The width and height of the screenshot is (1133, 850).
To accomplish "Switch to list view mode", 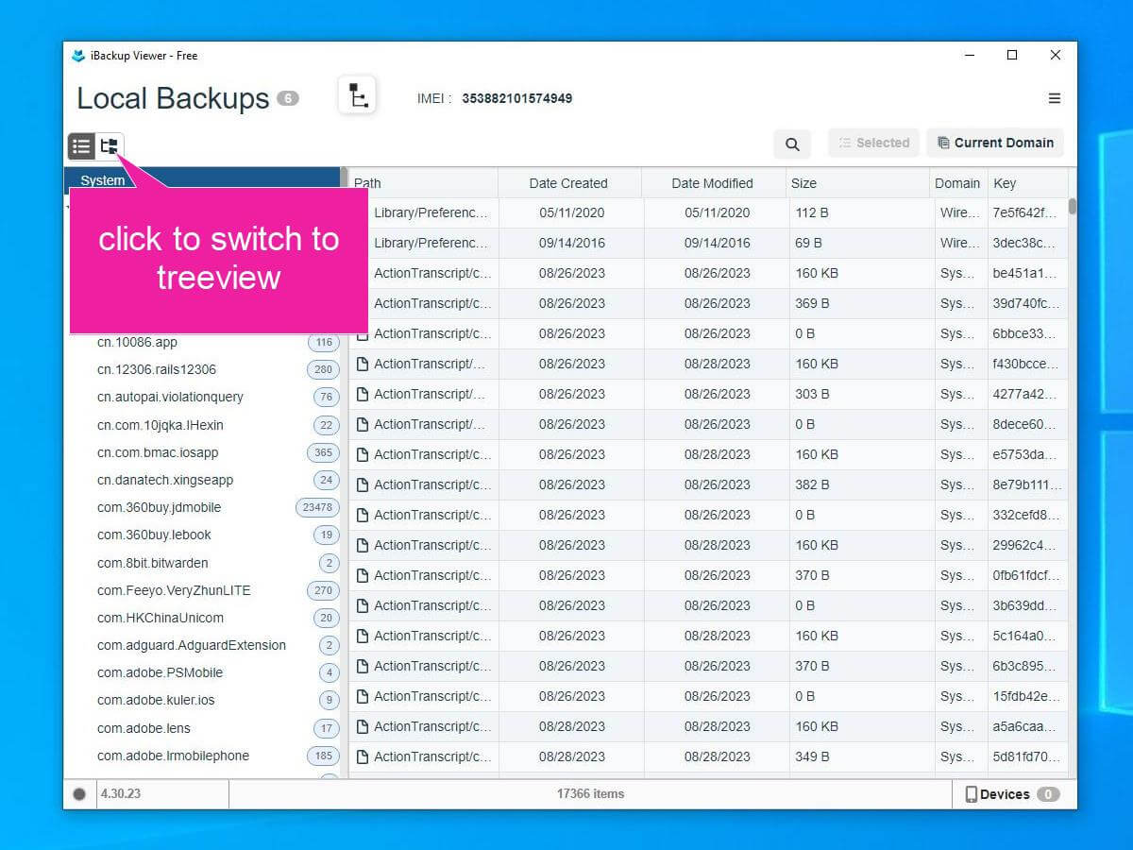I will click(81, 146).
